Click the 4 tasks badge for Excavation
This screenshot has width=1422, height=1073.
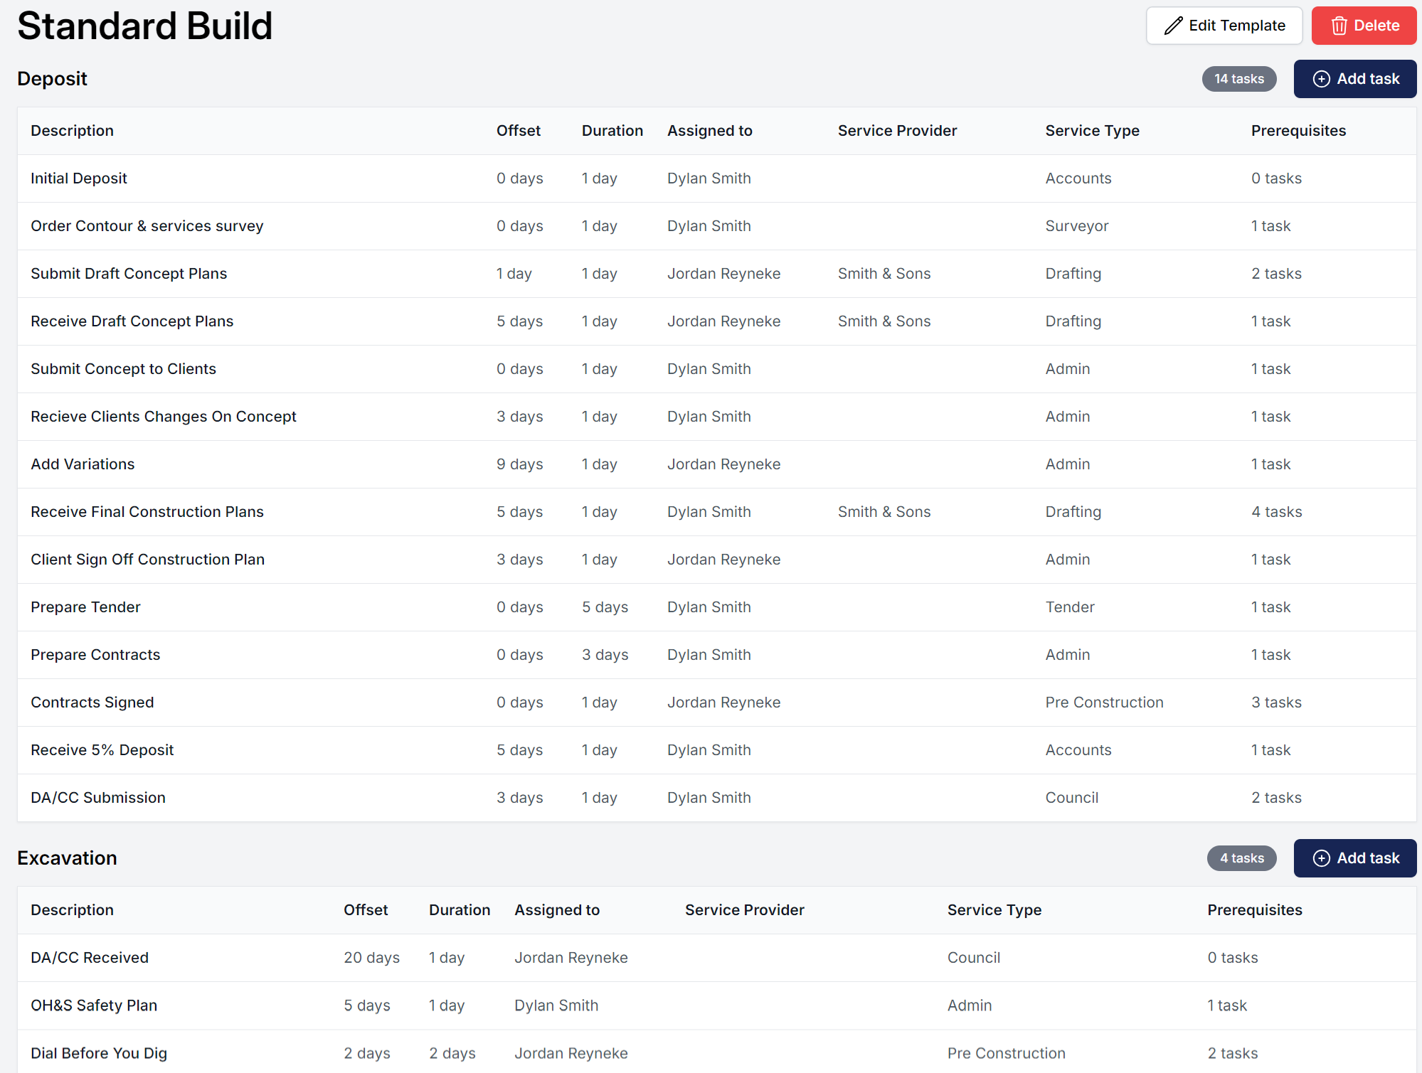click(1241, 858)
